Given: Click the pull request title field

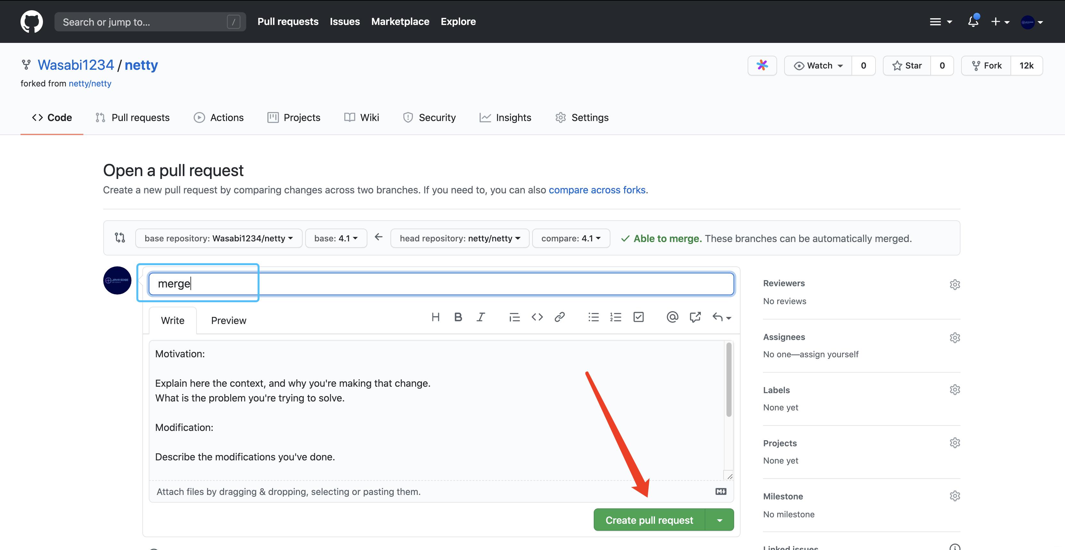Looking at the screenshot, I should [x=441, y=284].
